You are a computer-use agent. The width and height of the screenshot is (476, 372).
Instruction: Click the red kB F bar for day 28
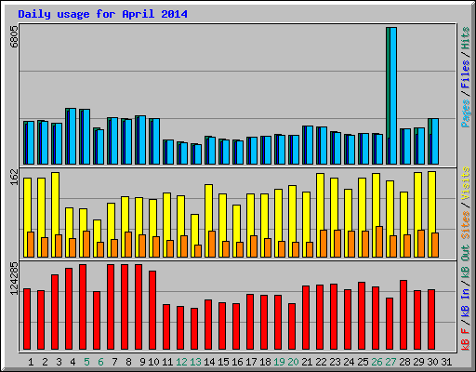point(403,315)
